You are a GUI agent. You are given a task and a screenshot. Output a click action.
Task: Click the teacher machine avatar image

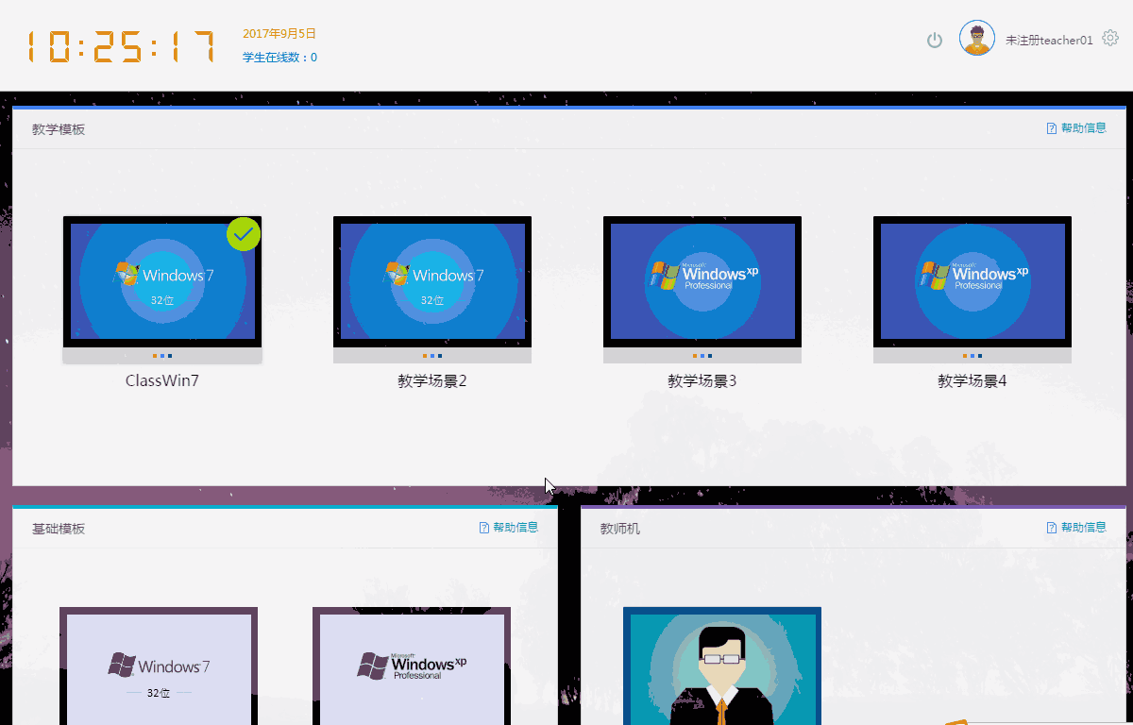pyautogui.click(x=722, y=666)
